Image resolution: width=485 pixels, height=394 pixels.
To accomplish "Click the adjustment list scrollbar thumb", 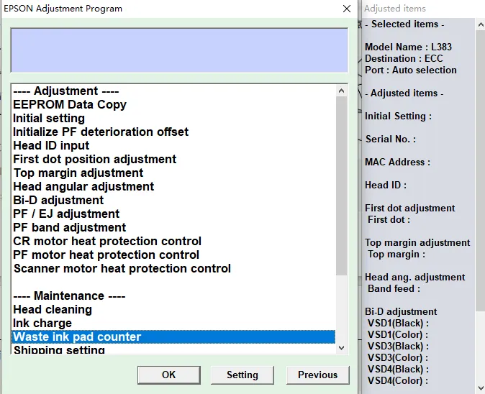I will coord(342,185).
